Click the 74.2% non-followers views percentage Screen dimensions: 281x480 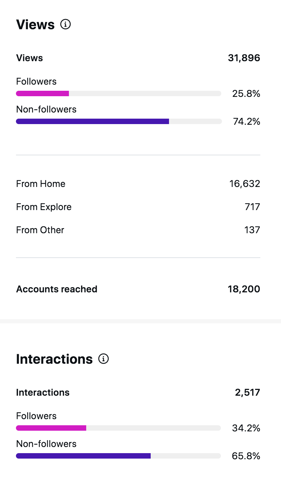coord(246,122)
